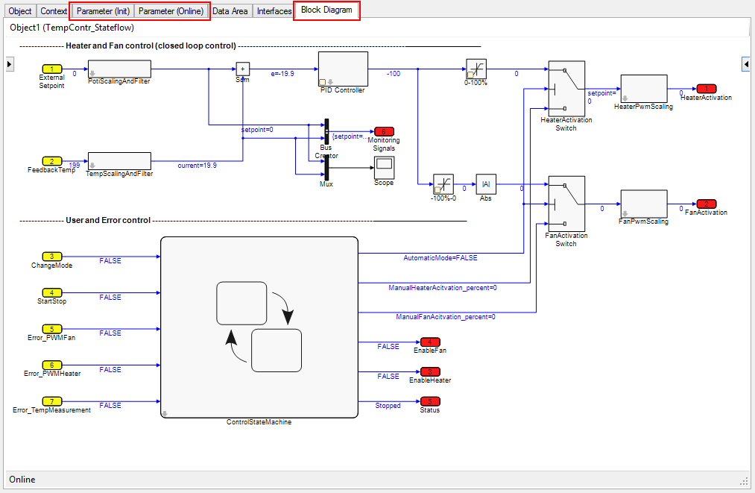
Task: Select the FanActivation output port 2
Action: (x=707, y=204)
